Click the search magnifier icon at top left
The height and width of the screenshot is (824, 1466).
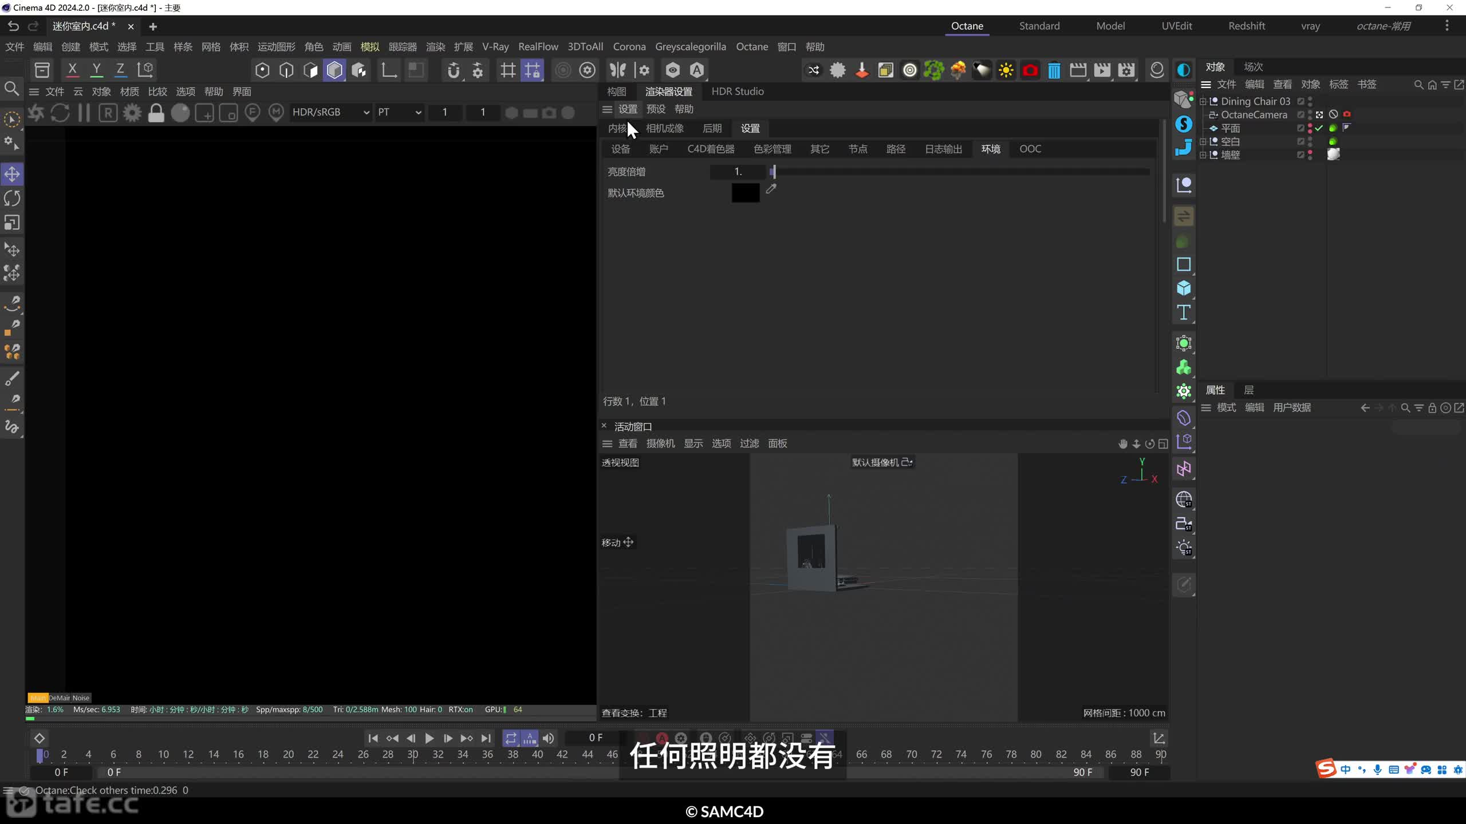click(11, 89)
